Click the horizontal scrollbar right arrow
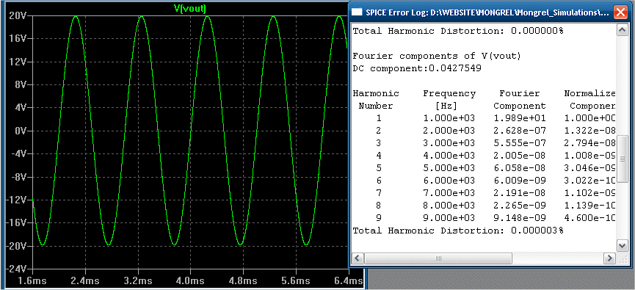 pos(609,258)
